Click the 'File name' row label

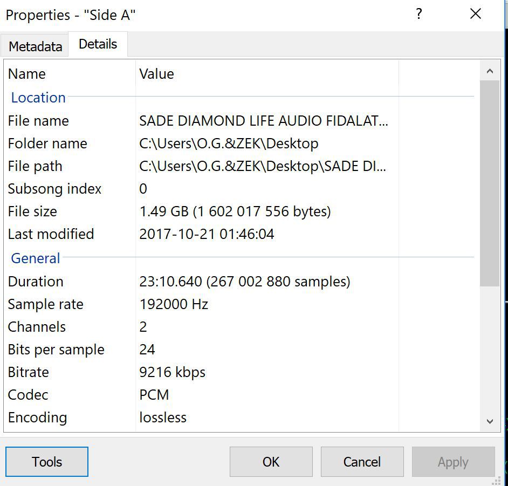pyautogui.click(x=38, y=121)
